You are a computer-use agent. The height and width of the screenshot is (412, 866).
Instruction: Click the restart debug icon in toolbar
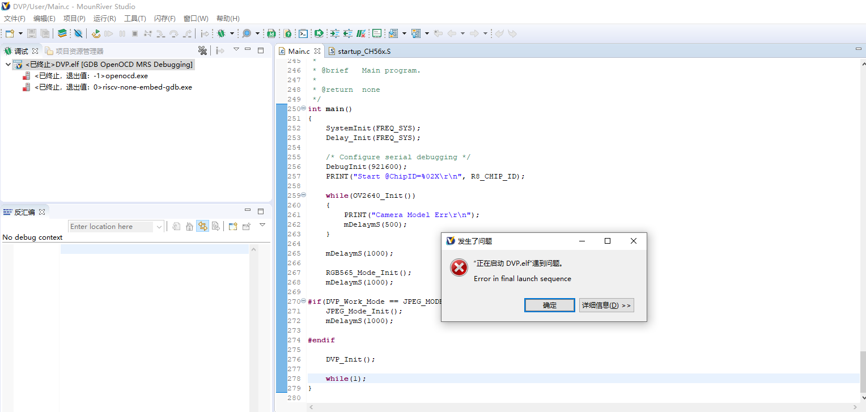tap(96, 33)
